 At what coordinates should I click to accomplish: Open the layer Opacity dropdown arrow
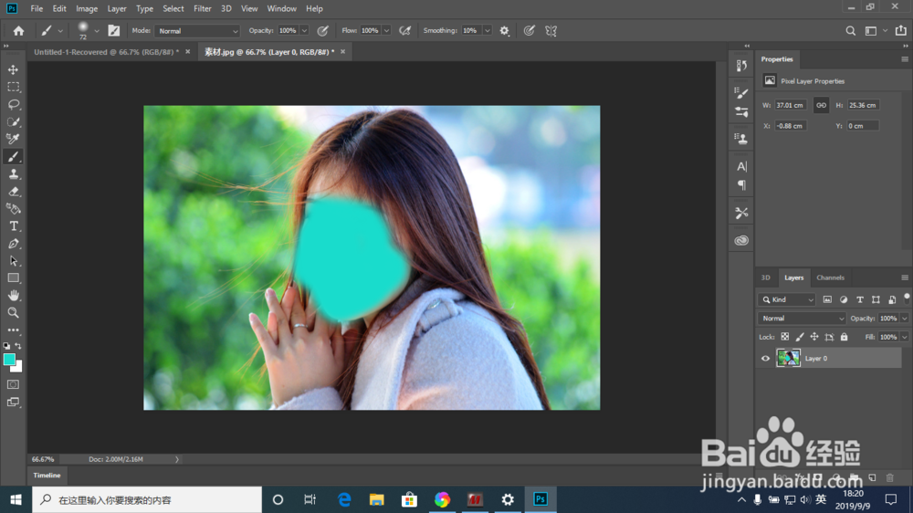coord(904,319)
